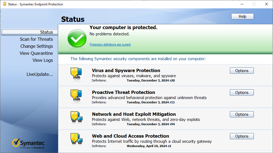Viewport: 273px width, 153px height.
Task: Close the Symantec Endpoint Protection window
Action: click(x=266, y=4)
